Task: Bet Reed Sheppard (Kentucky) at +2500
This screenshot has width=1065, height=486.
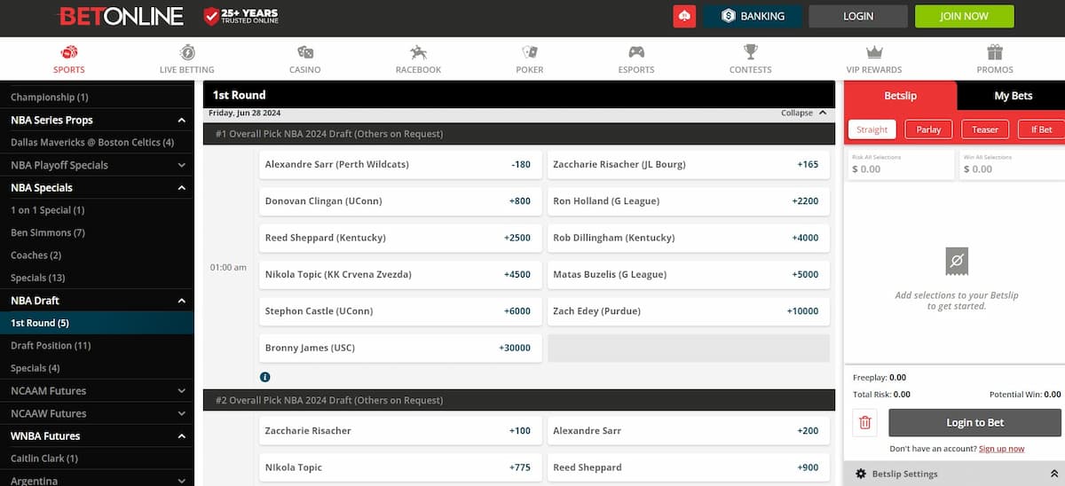Action: pyautogui.click(x=400, y=238)
